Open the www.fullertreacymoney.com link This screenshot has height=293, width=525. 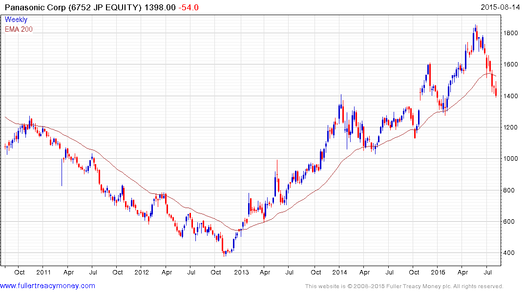[48, 286]
